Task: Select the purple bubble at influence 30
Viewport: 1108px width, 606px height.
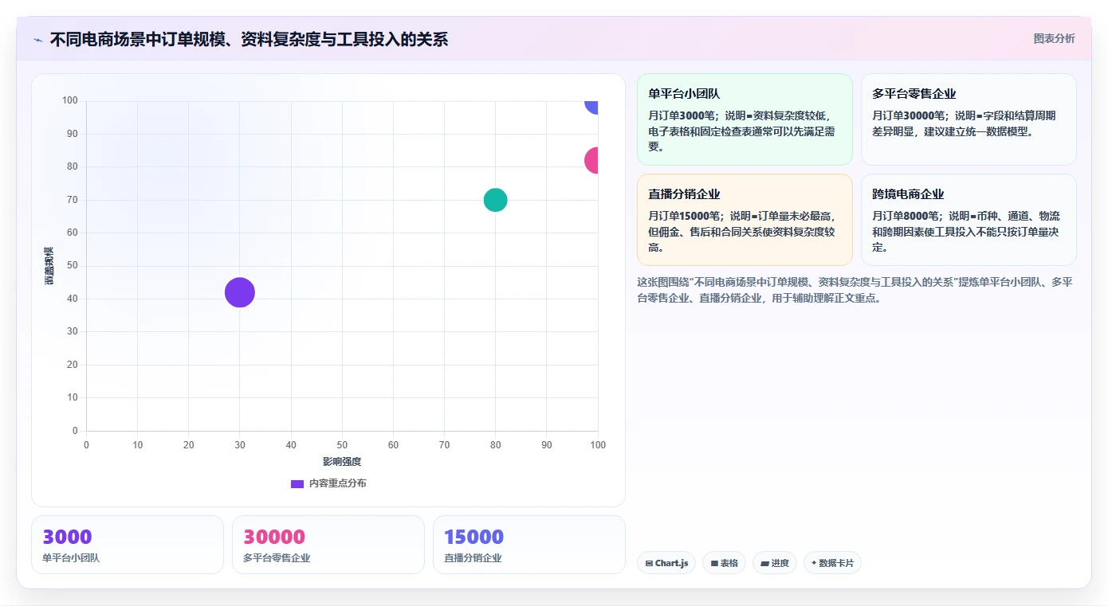Action: [239, 292]
